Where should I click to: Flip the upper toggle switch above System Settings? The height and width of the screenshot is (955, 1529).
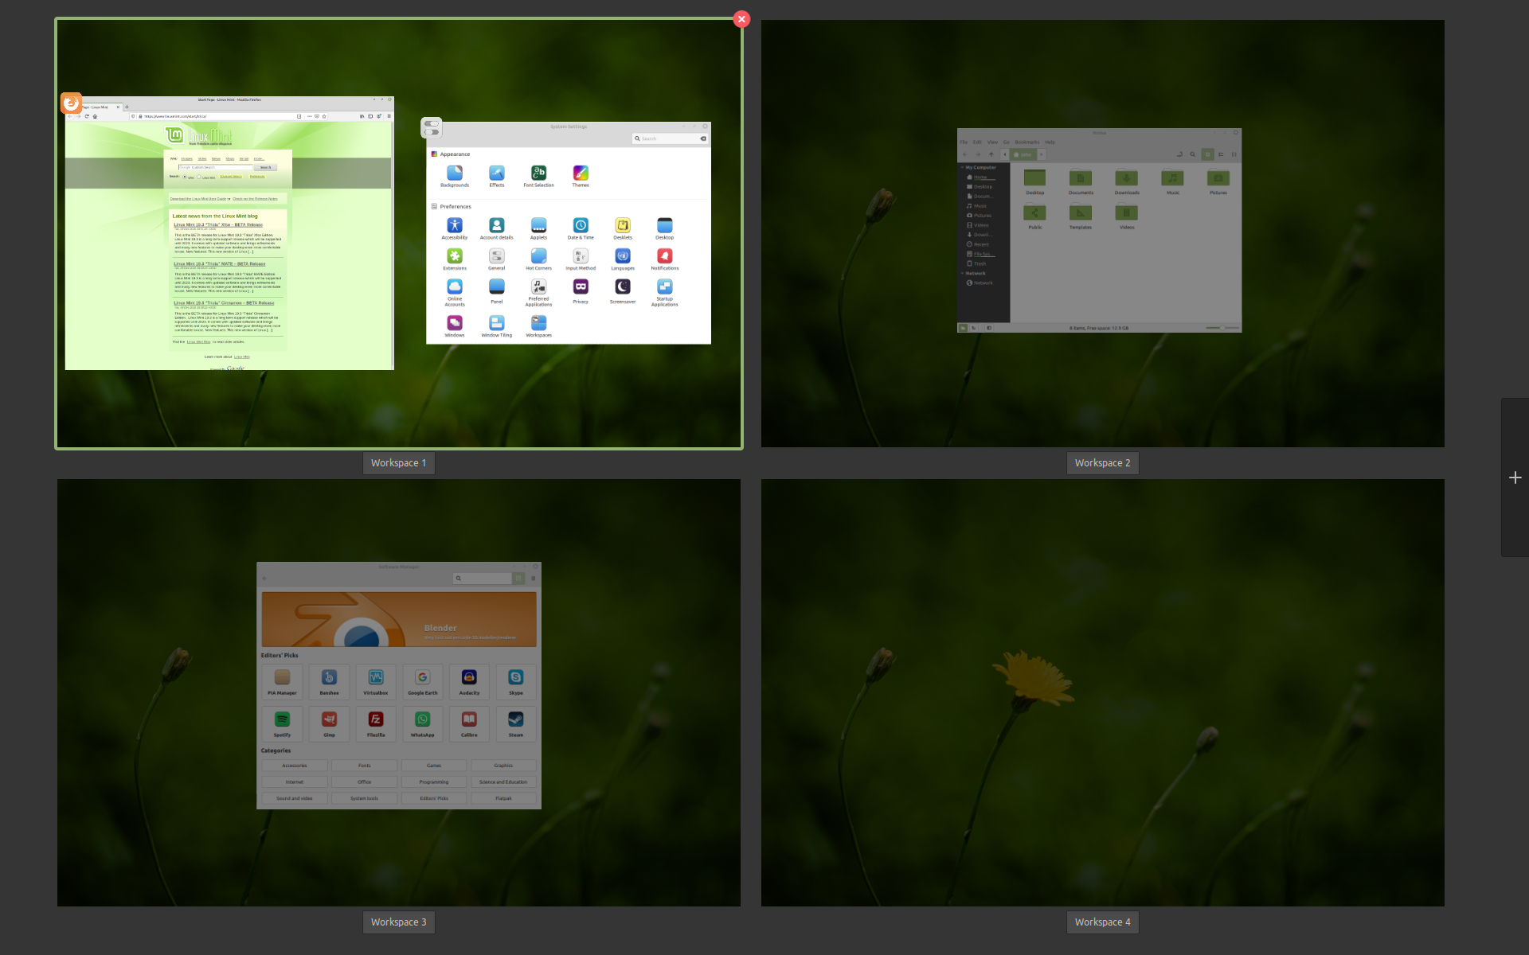tap(432, 124)
